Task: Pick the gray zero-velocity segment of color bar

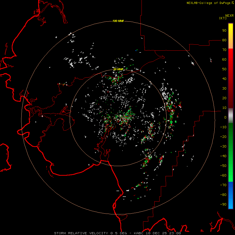Action: point(231,116)
